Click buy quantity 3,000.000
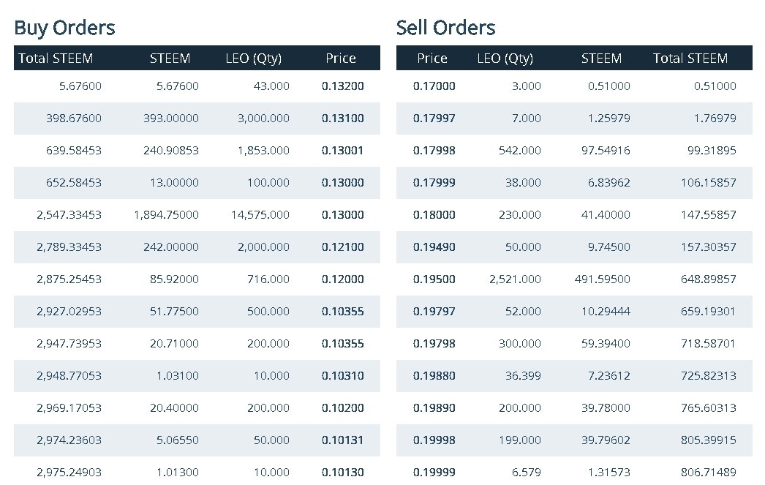The height and width of the screenshot is (485, 765). point(263,119)
